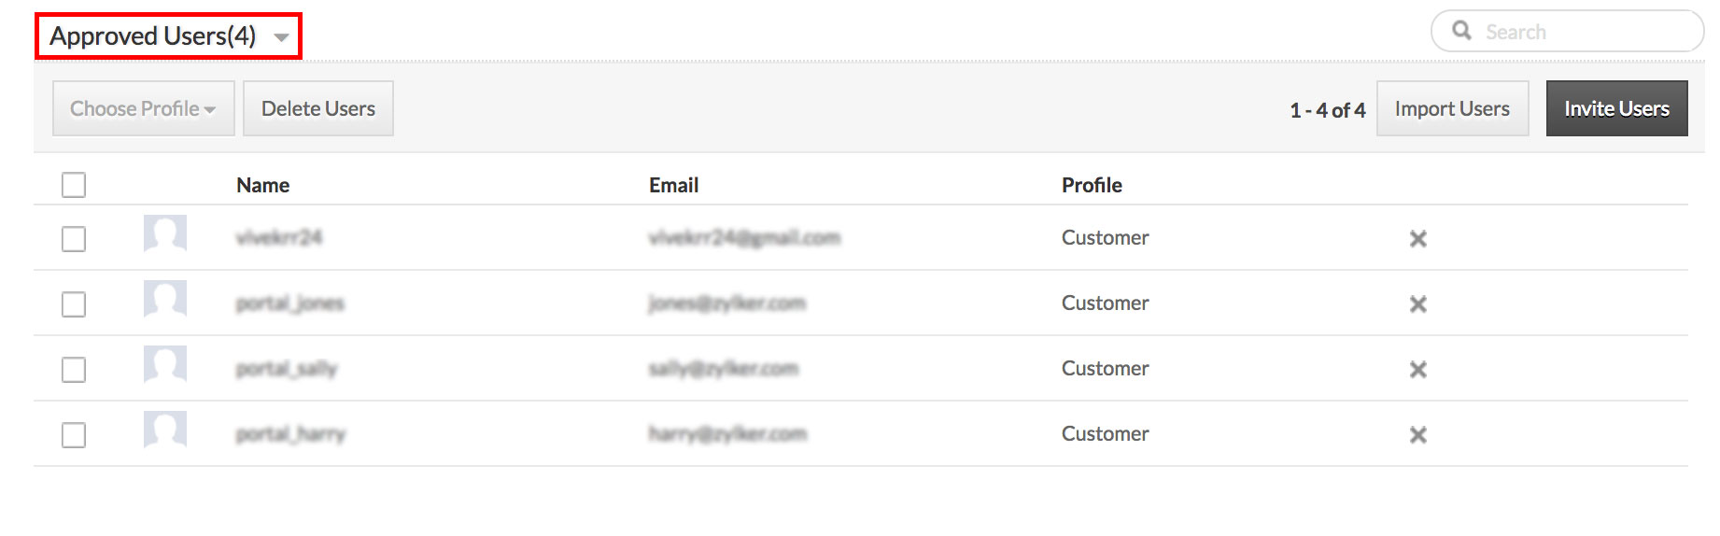Click the X icon in portal_harry row
The width and height of the screenshot is (1720, 536).
click(x=1417, y=435)
